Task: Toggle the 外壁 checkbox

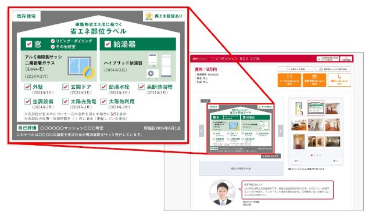Action: 27,86
